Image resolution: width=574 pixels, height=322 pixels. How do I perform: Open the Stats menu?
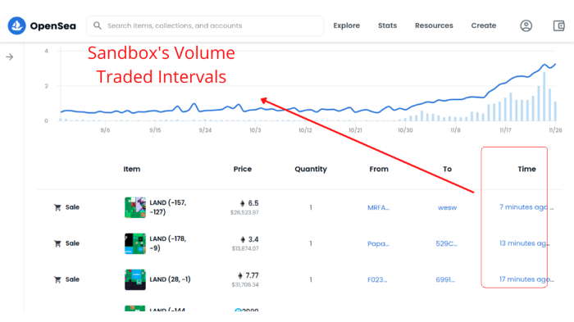click(x=387, y=25)
